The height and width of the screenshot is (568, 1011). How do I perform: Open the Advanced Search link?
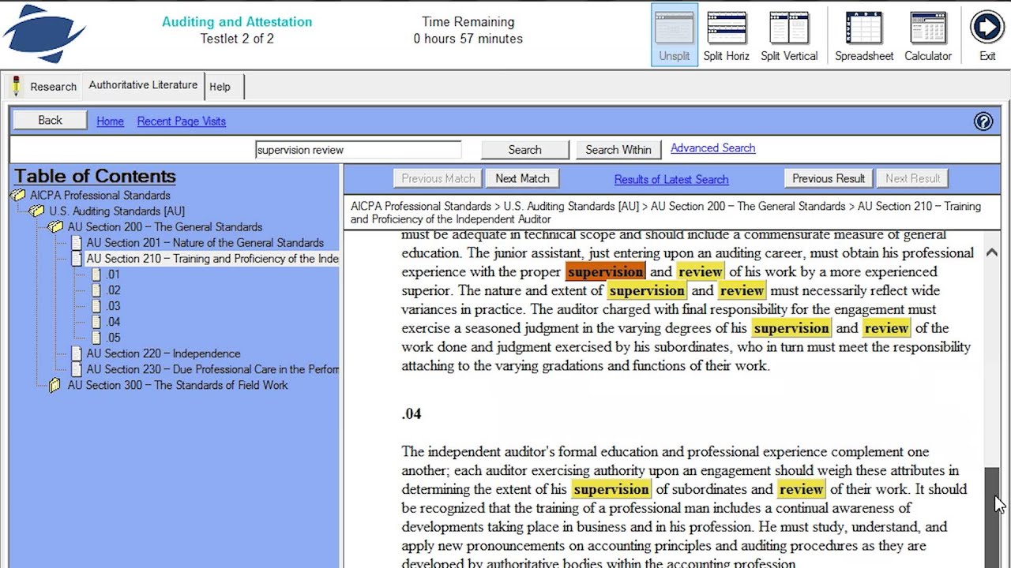click(712, 148)
